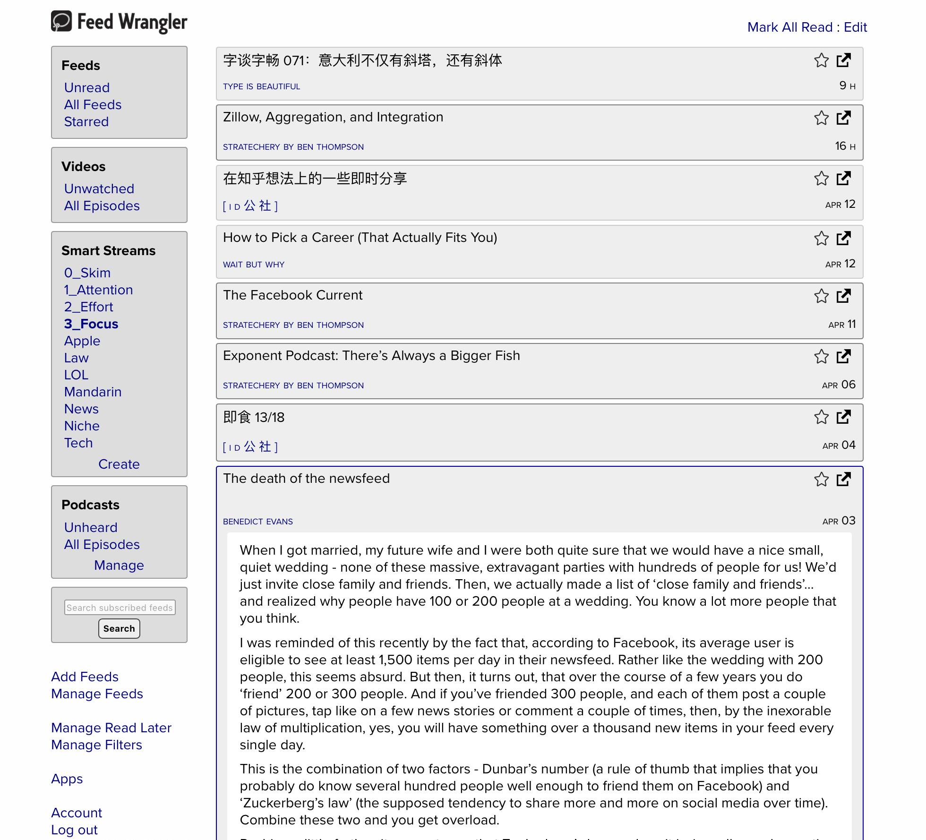
Task: Star the 'Zillow, Aggregation, and Integration' article
Action: pos(821,119)
